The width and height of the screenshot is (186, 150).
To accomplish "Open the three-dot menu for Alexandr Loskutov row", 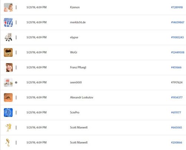I will pyautogui.click(x=16, y=98).
